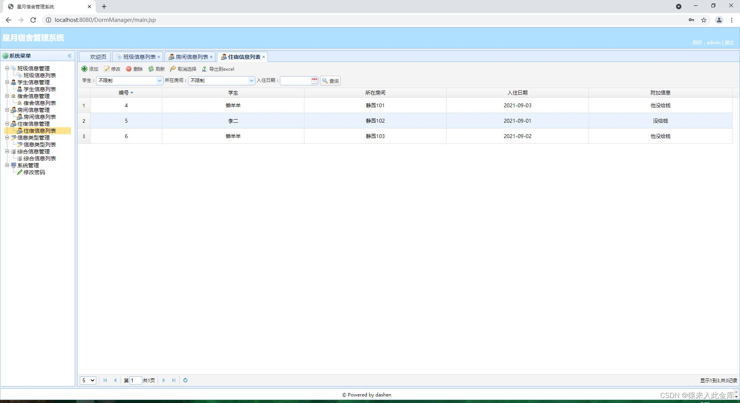Close the 住宿信息列表 tab
This screenshot has height=403, width=740.
[264, 57]
